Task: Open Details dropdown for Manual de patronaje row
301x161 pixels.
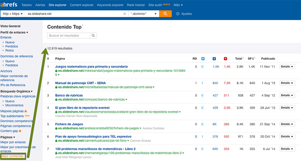Action: point(287,83)
